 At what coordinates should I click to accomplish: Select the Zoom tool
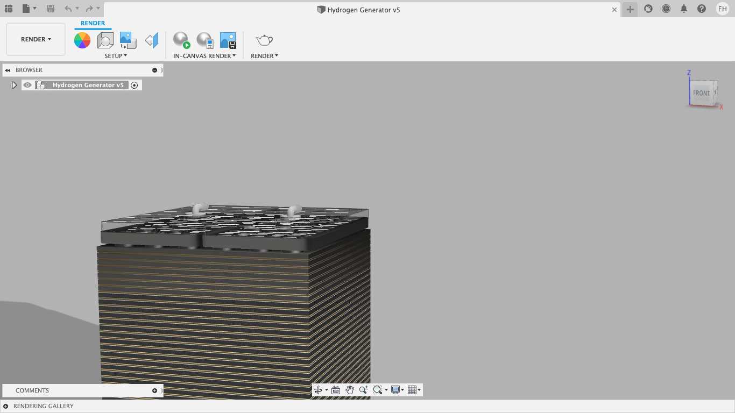[x=364, y=390]
